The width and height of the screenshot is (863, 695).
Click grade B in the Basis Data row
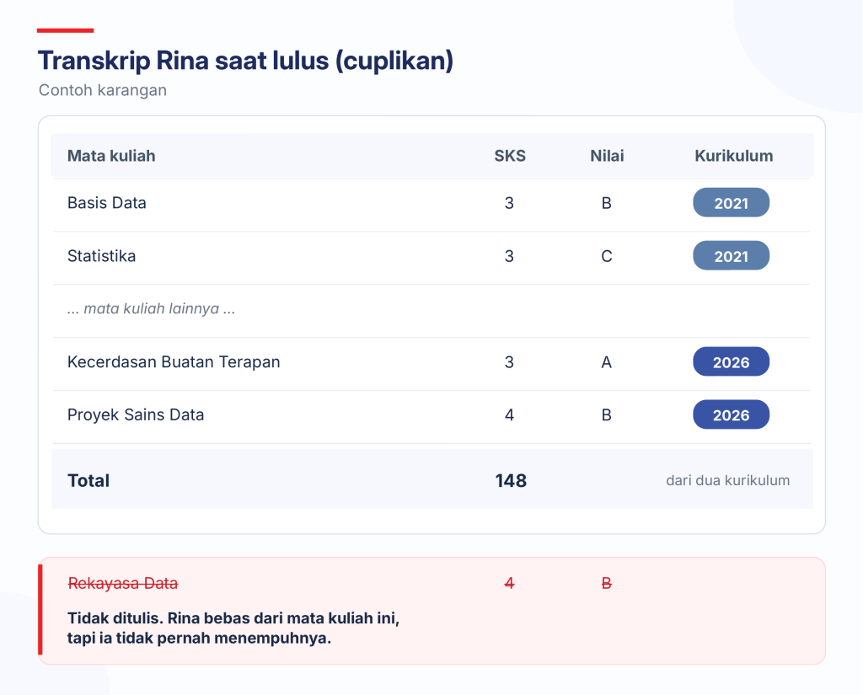coord(607,203)
